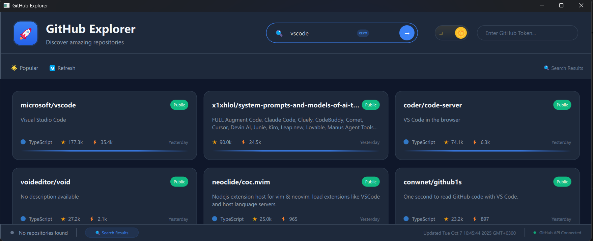Click star icon showing 23.2k
This screenshot has height=241, width=593.
(446, 219)
